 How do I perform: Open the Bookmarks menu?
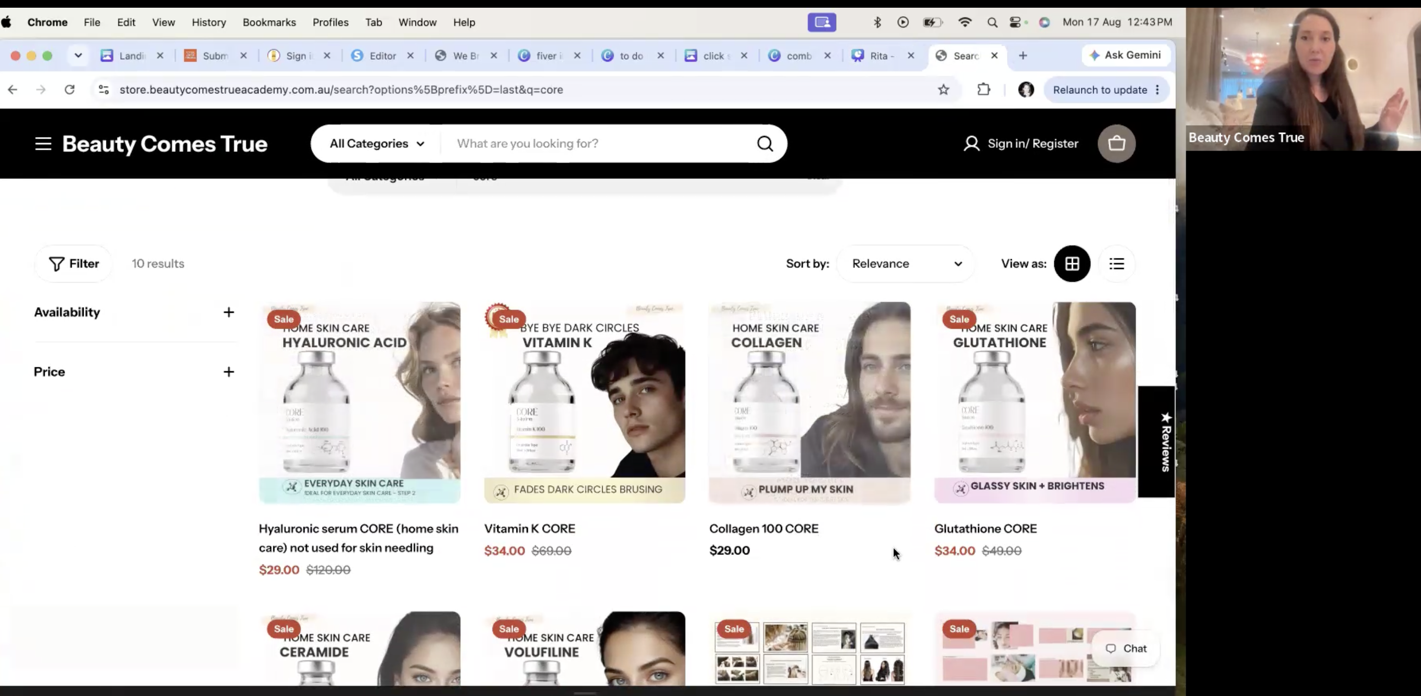click(269, 22)
